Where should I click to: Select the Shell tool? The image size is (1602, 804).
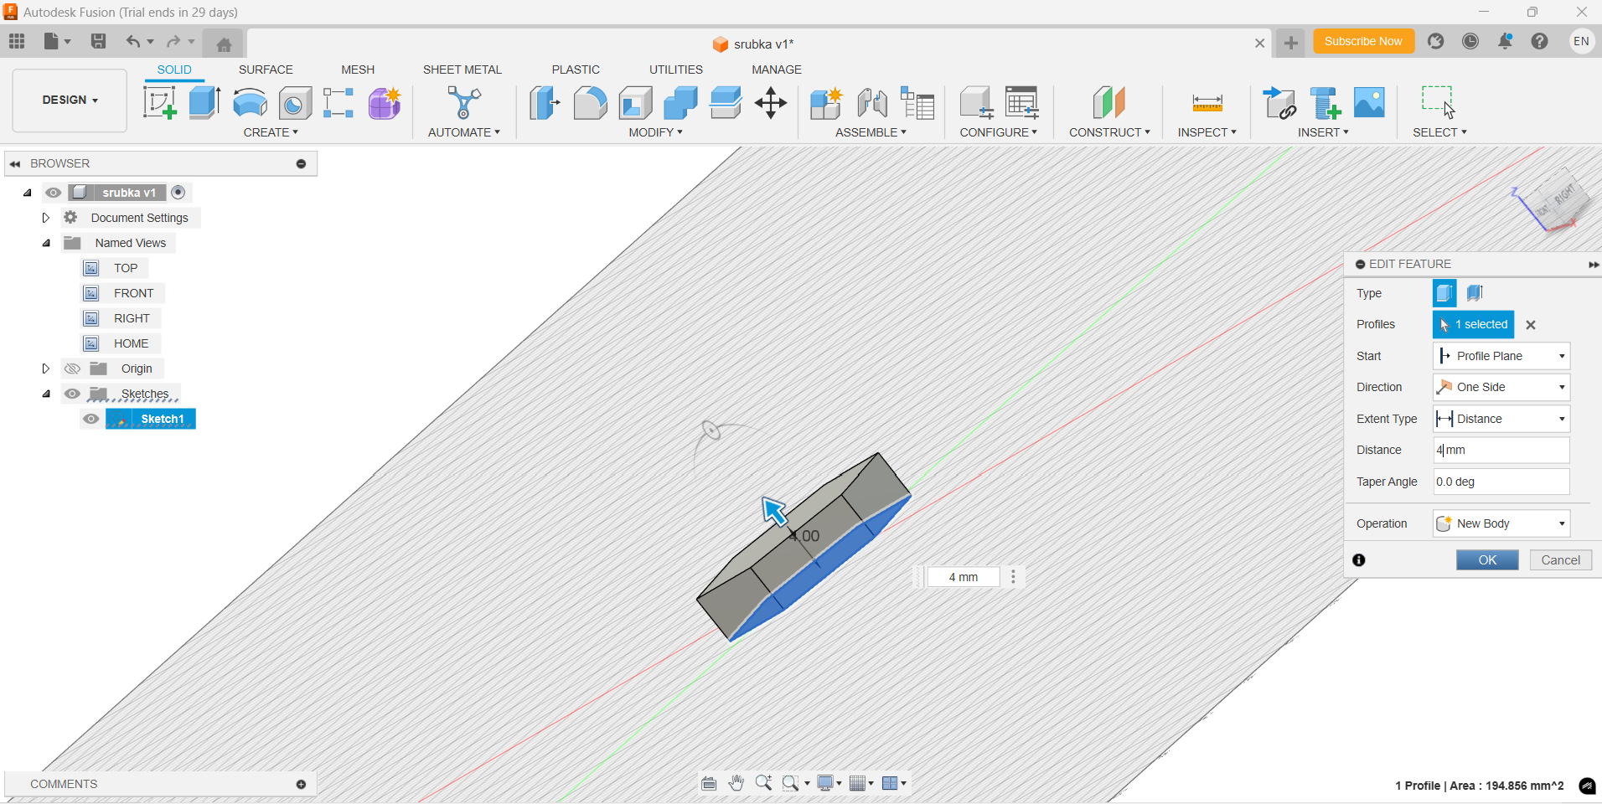tap(635, 103)
